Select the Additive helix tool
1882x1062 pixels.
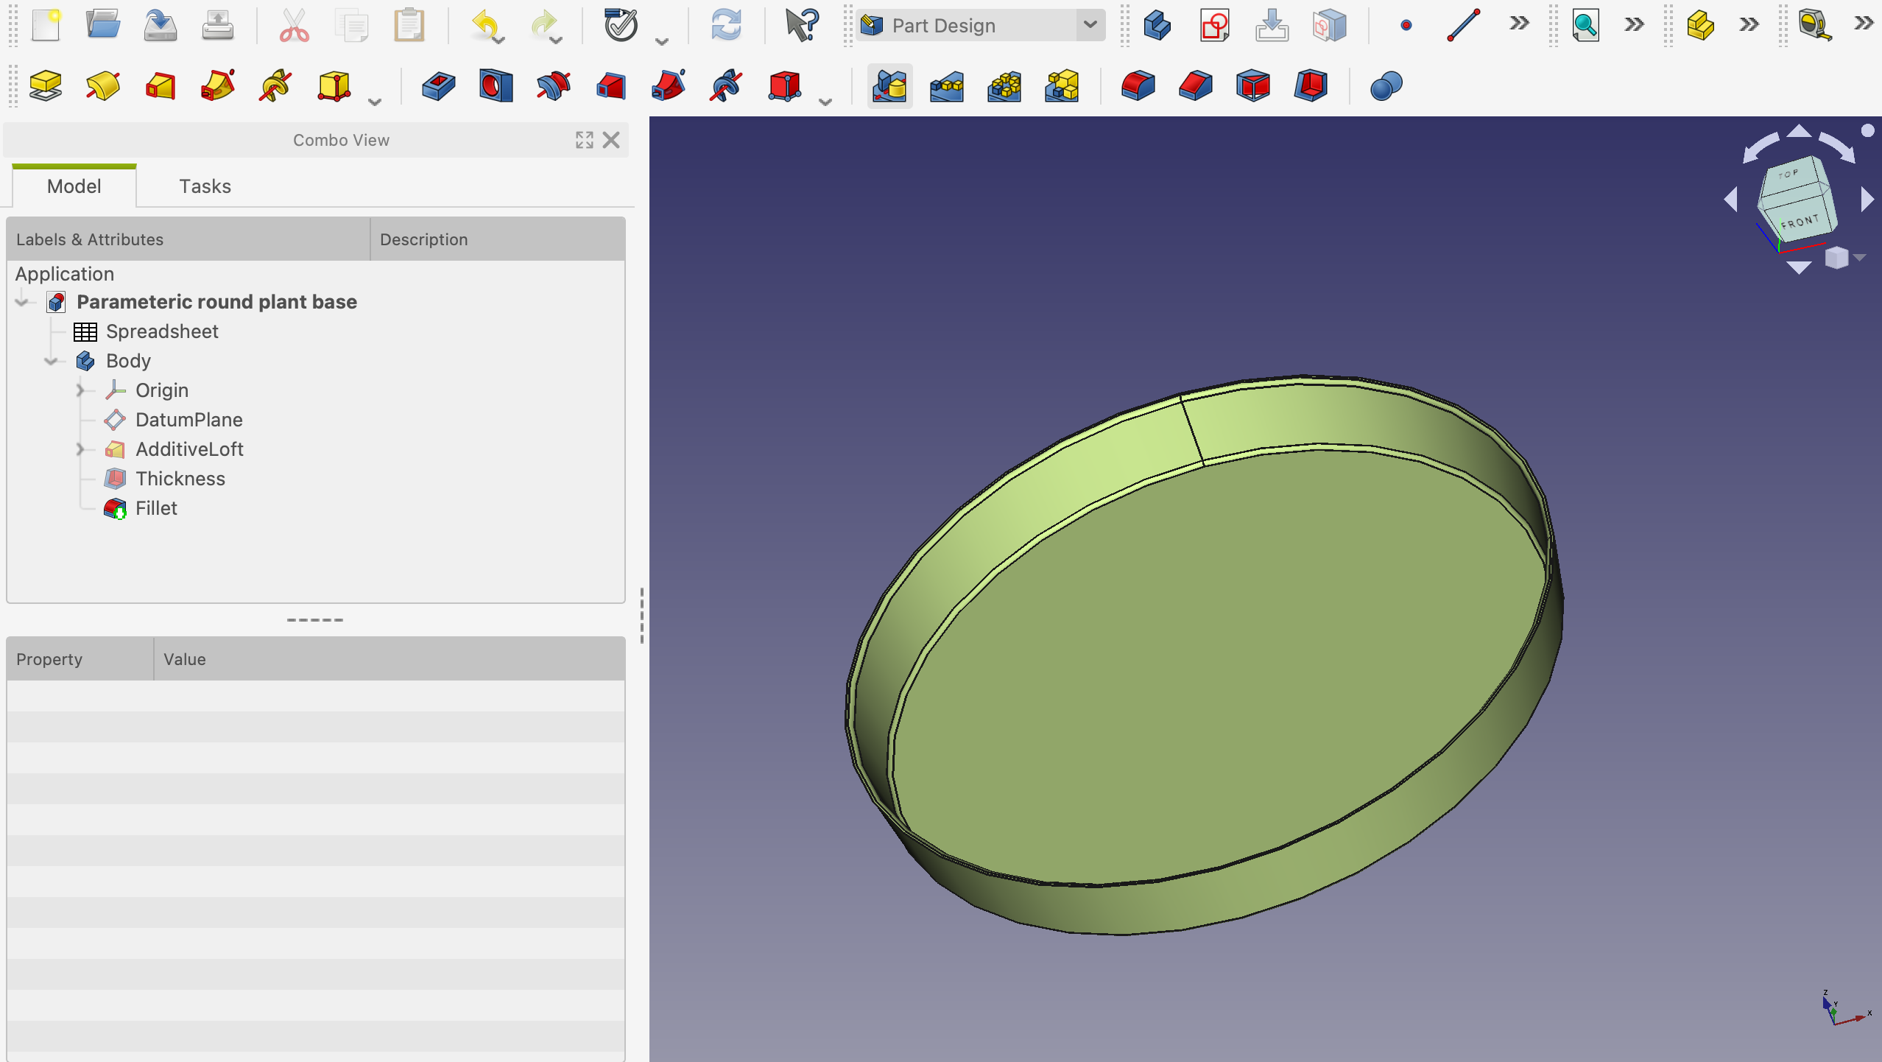[275, 86]
